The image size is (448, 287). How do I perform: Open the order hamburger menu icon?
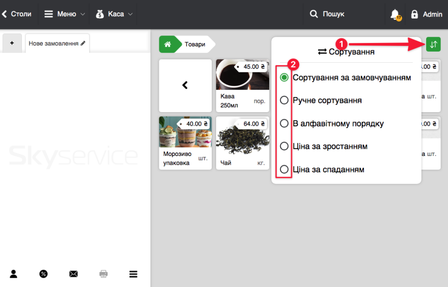click(133, 274)
